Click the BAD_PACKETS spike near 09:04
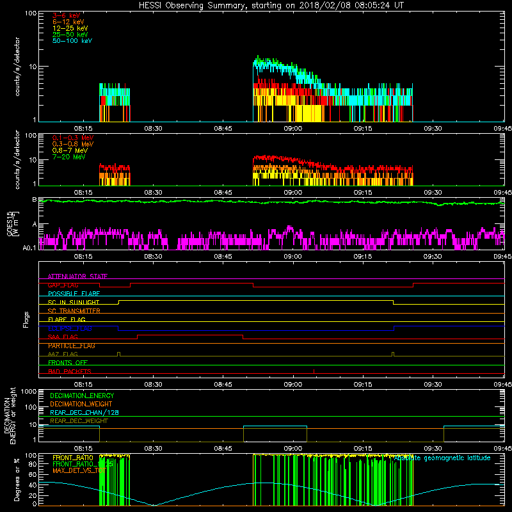The image size is (512, 512). click(314, 371)
